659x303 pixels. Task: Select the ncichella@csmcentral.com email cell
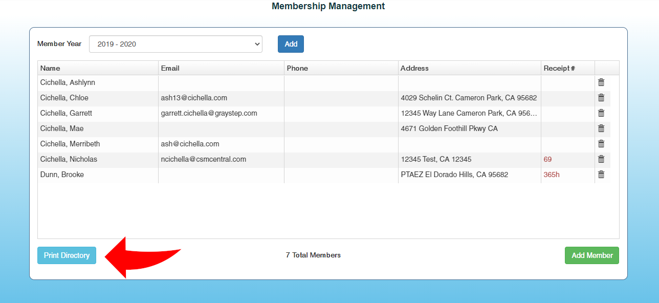coord(204,159)
